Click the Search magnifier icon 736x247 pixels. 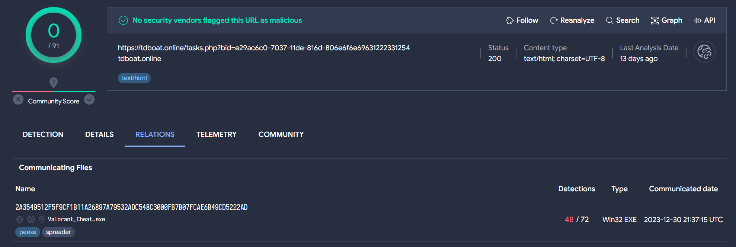click(609, 20)
